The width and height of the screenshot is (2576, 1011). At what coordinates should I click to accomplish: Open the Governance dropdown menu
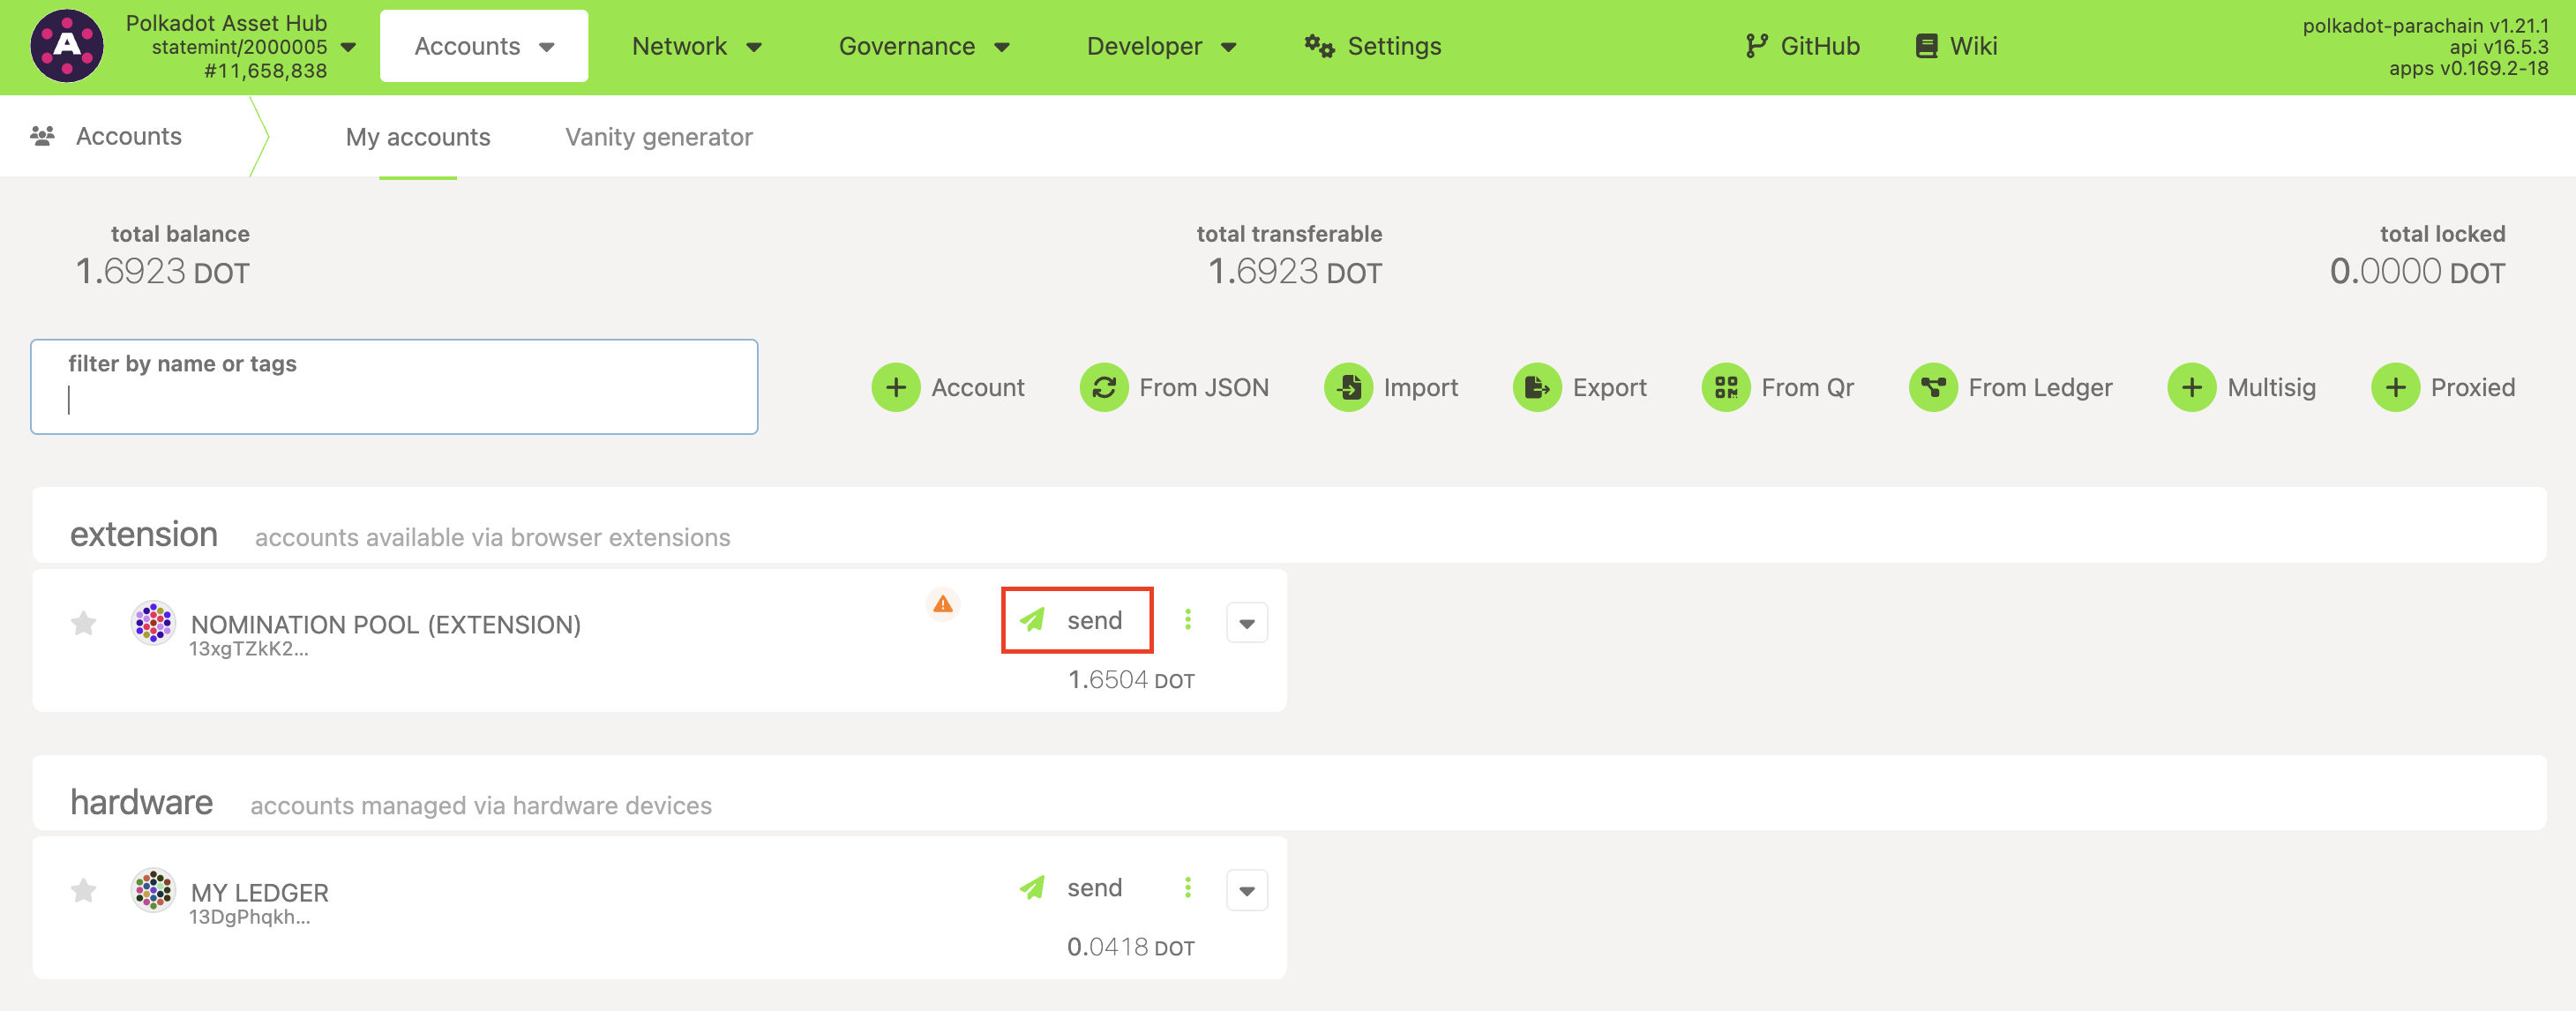[x=923, y=46]
